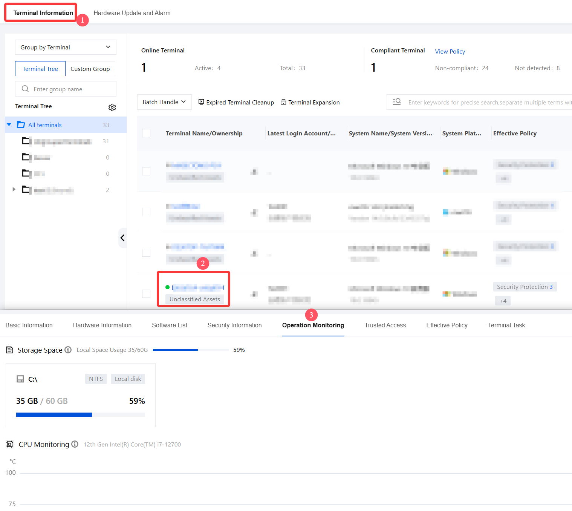The width and height of the screenshot is (572, 511).
Task: Click the search magnifier in group name field
Action: pos(25,89)
